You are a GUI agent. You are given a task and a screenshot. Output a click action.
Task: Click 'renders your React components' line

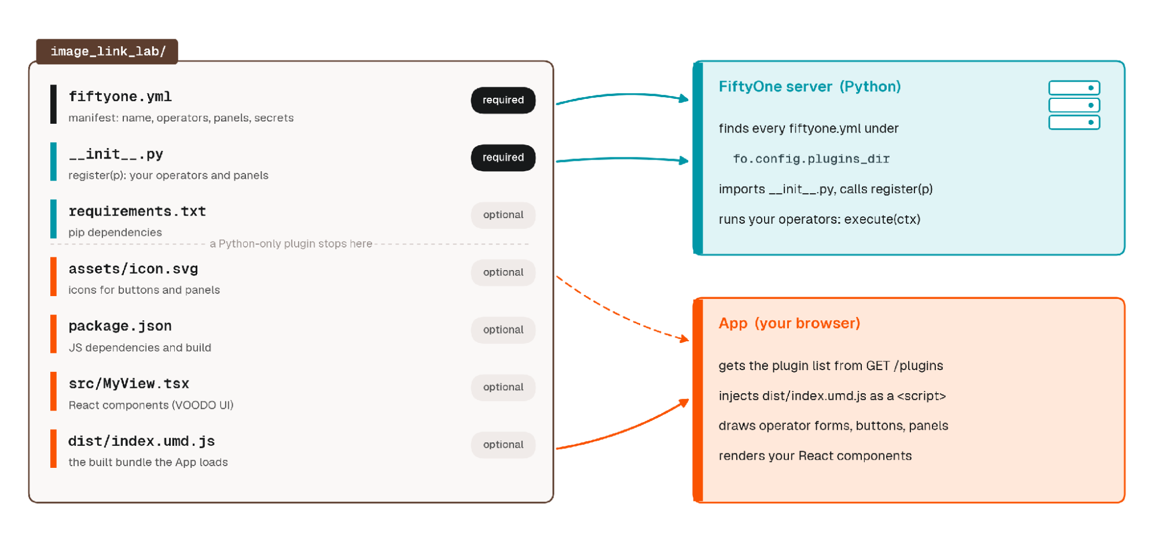tap(815, 456)
